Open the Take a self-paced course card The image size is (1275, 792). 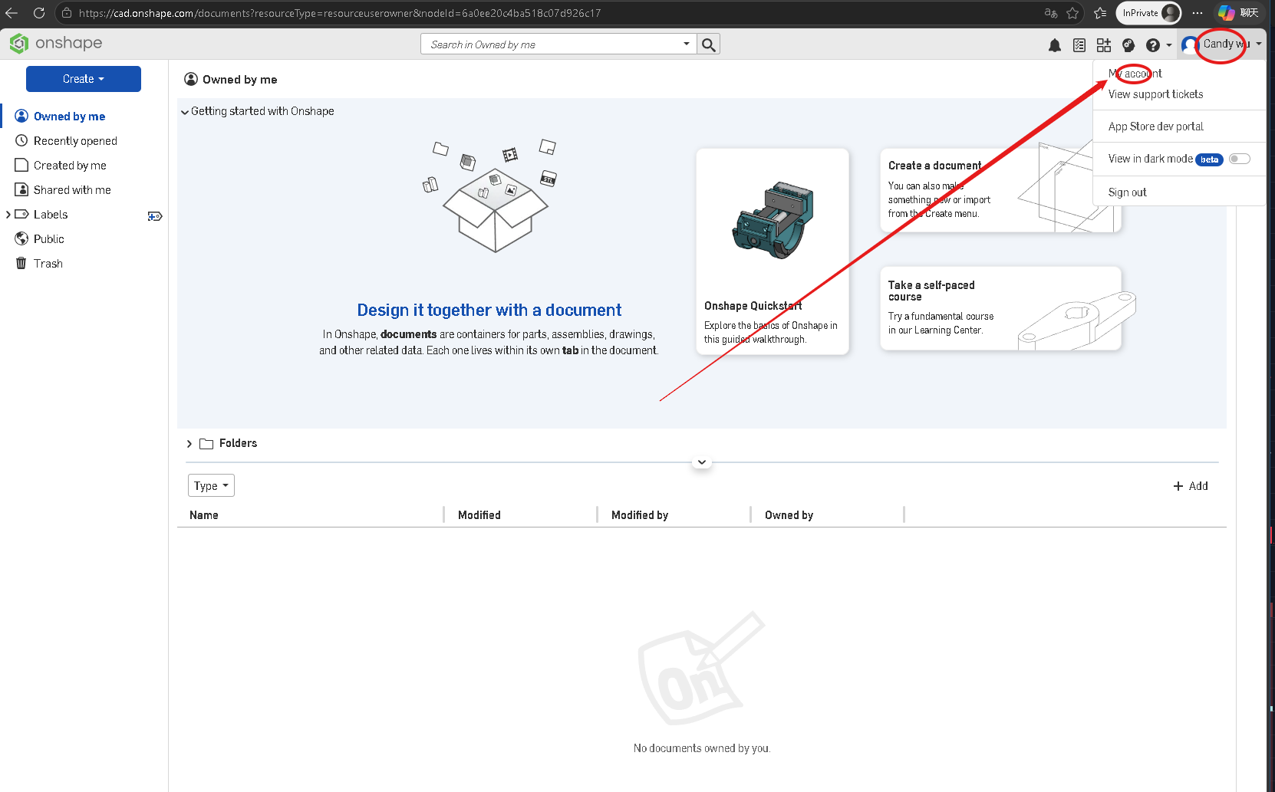click(x=1000, y=308)
